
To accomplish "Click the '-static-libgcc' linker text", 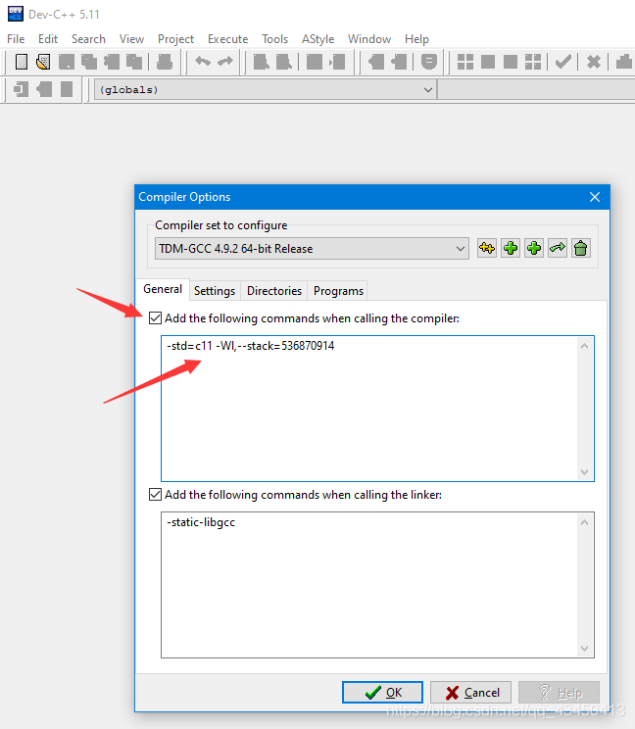I will 201,522.
